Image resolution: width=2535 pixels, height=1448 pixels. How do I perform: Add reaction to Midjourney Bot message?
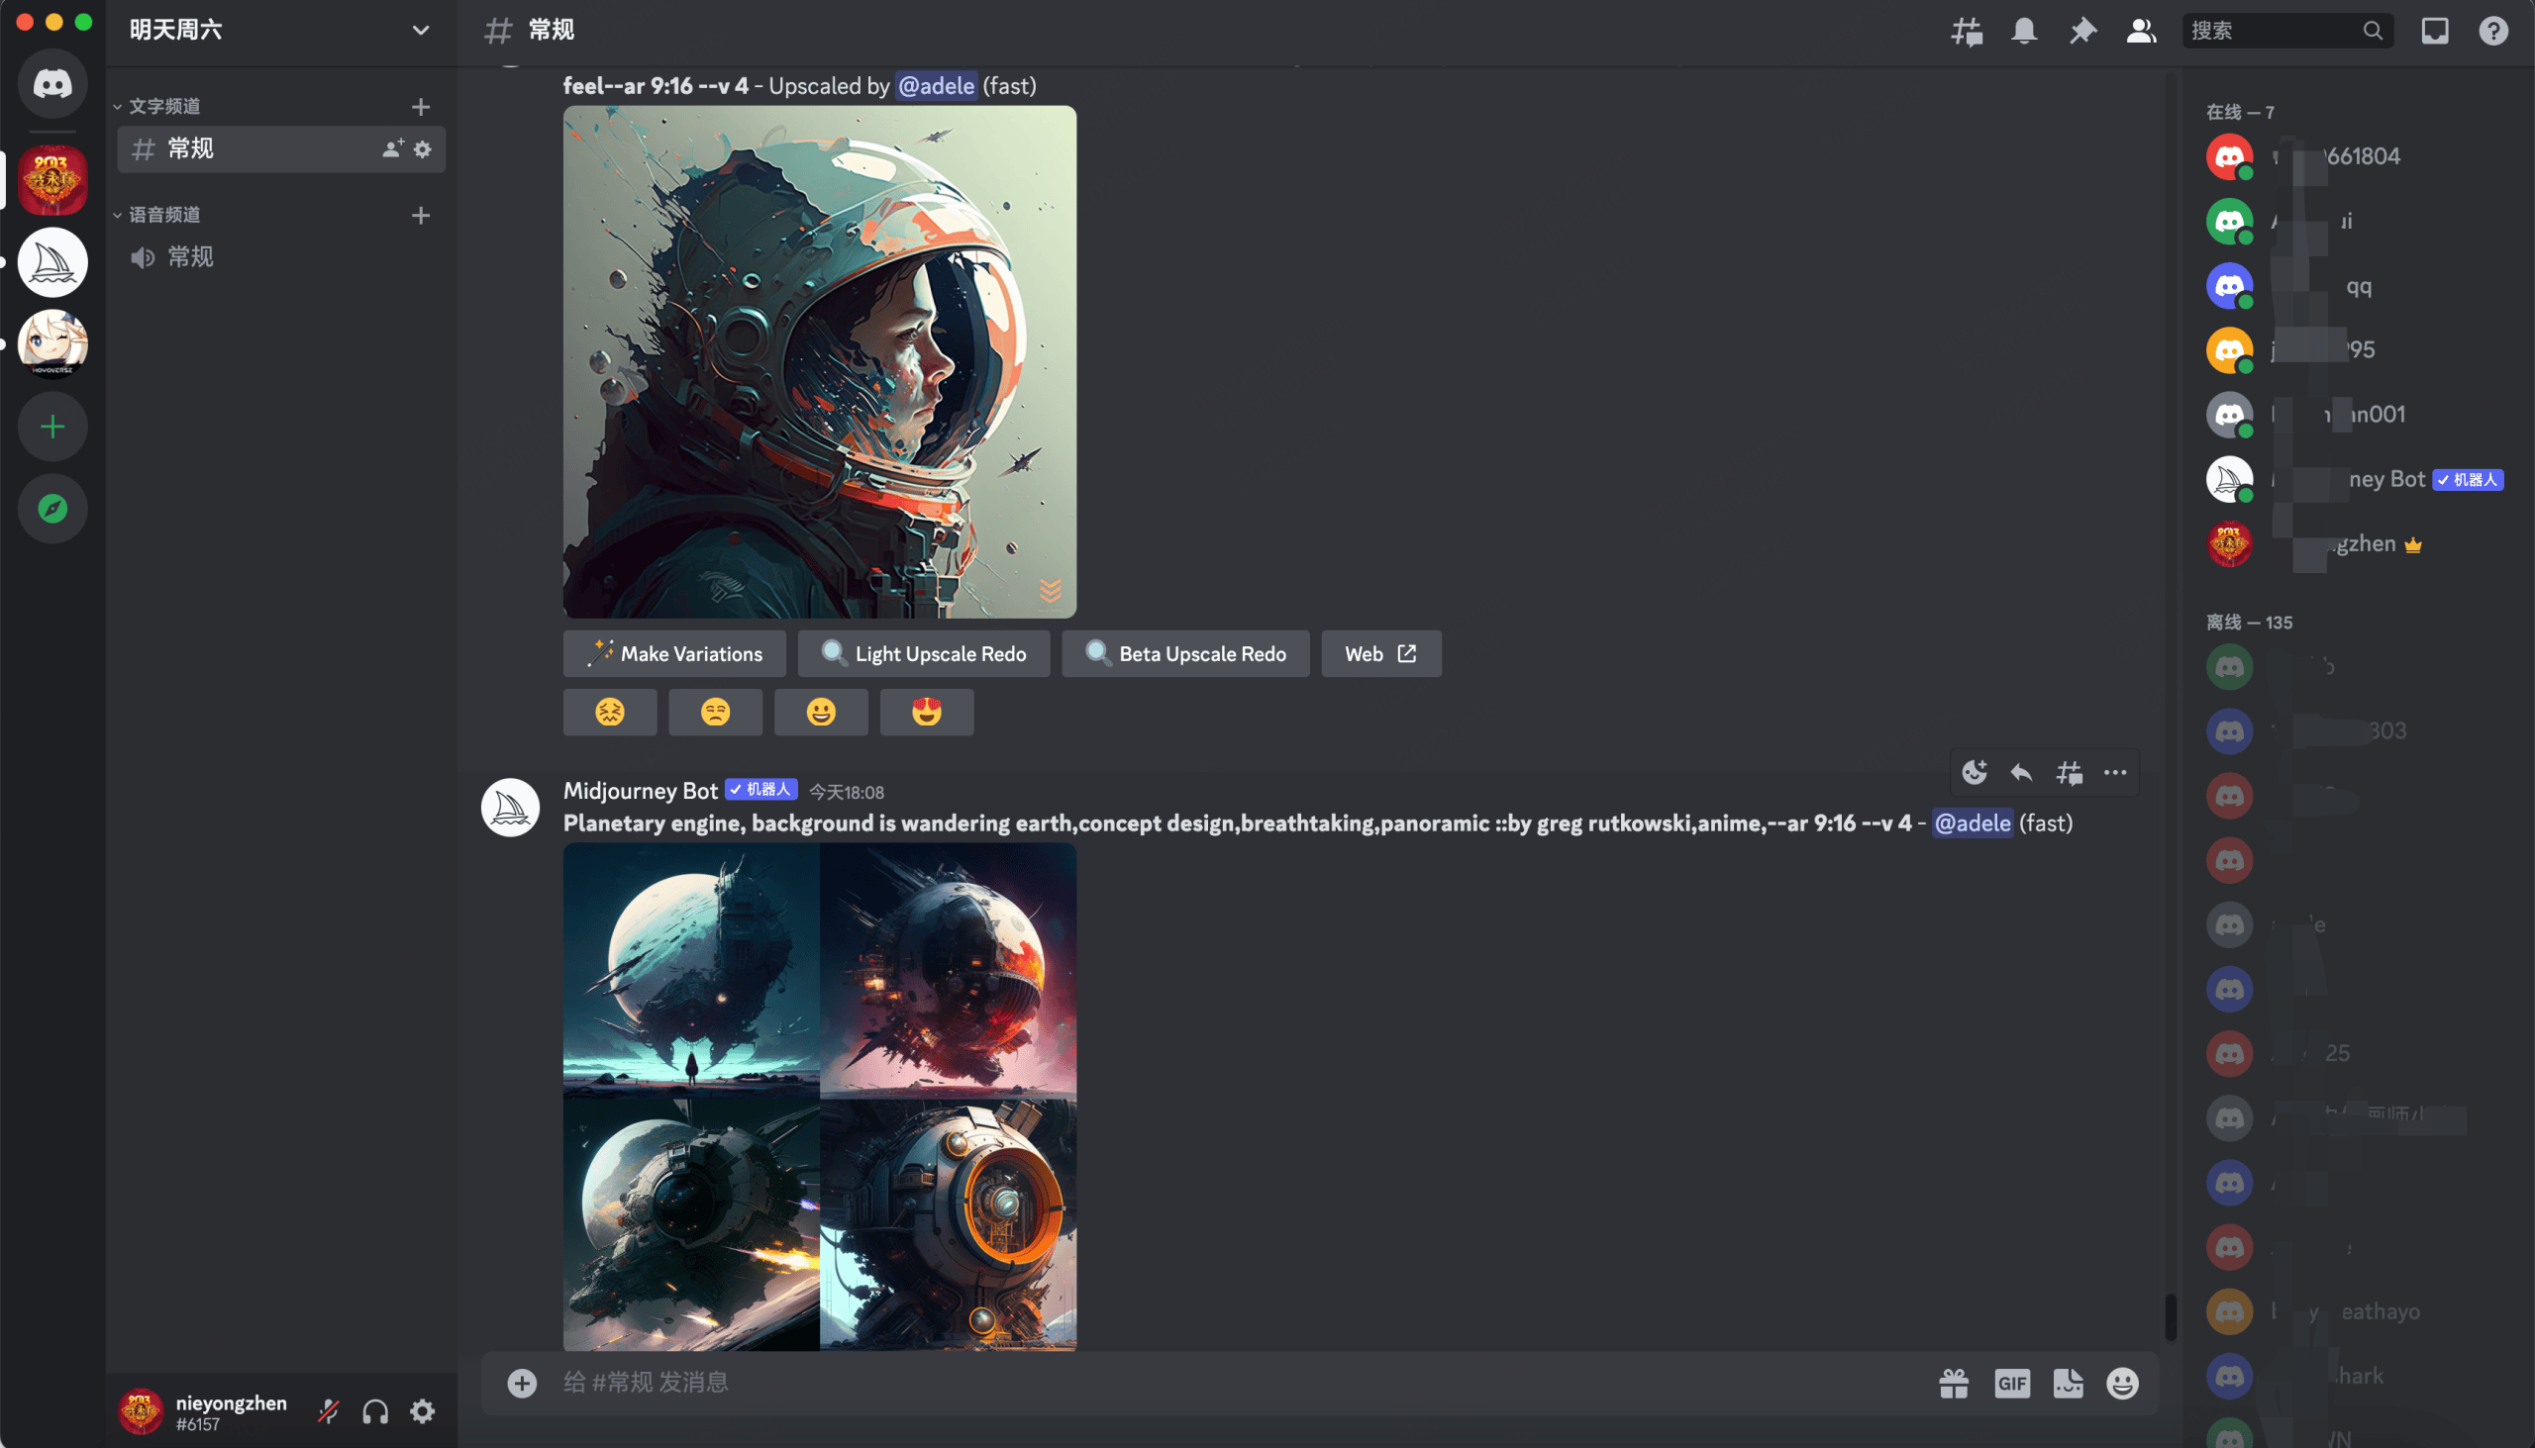pos(1974,773)
